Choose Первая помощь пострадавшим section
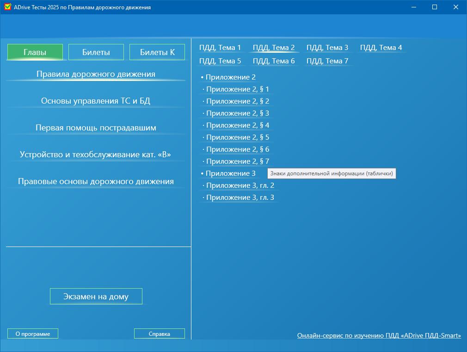 (x=96, y=128)
